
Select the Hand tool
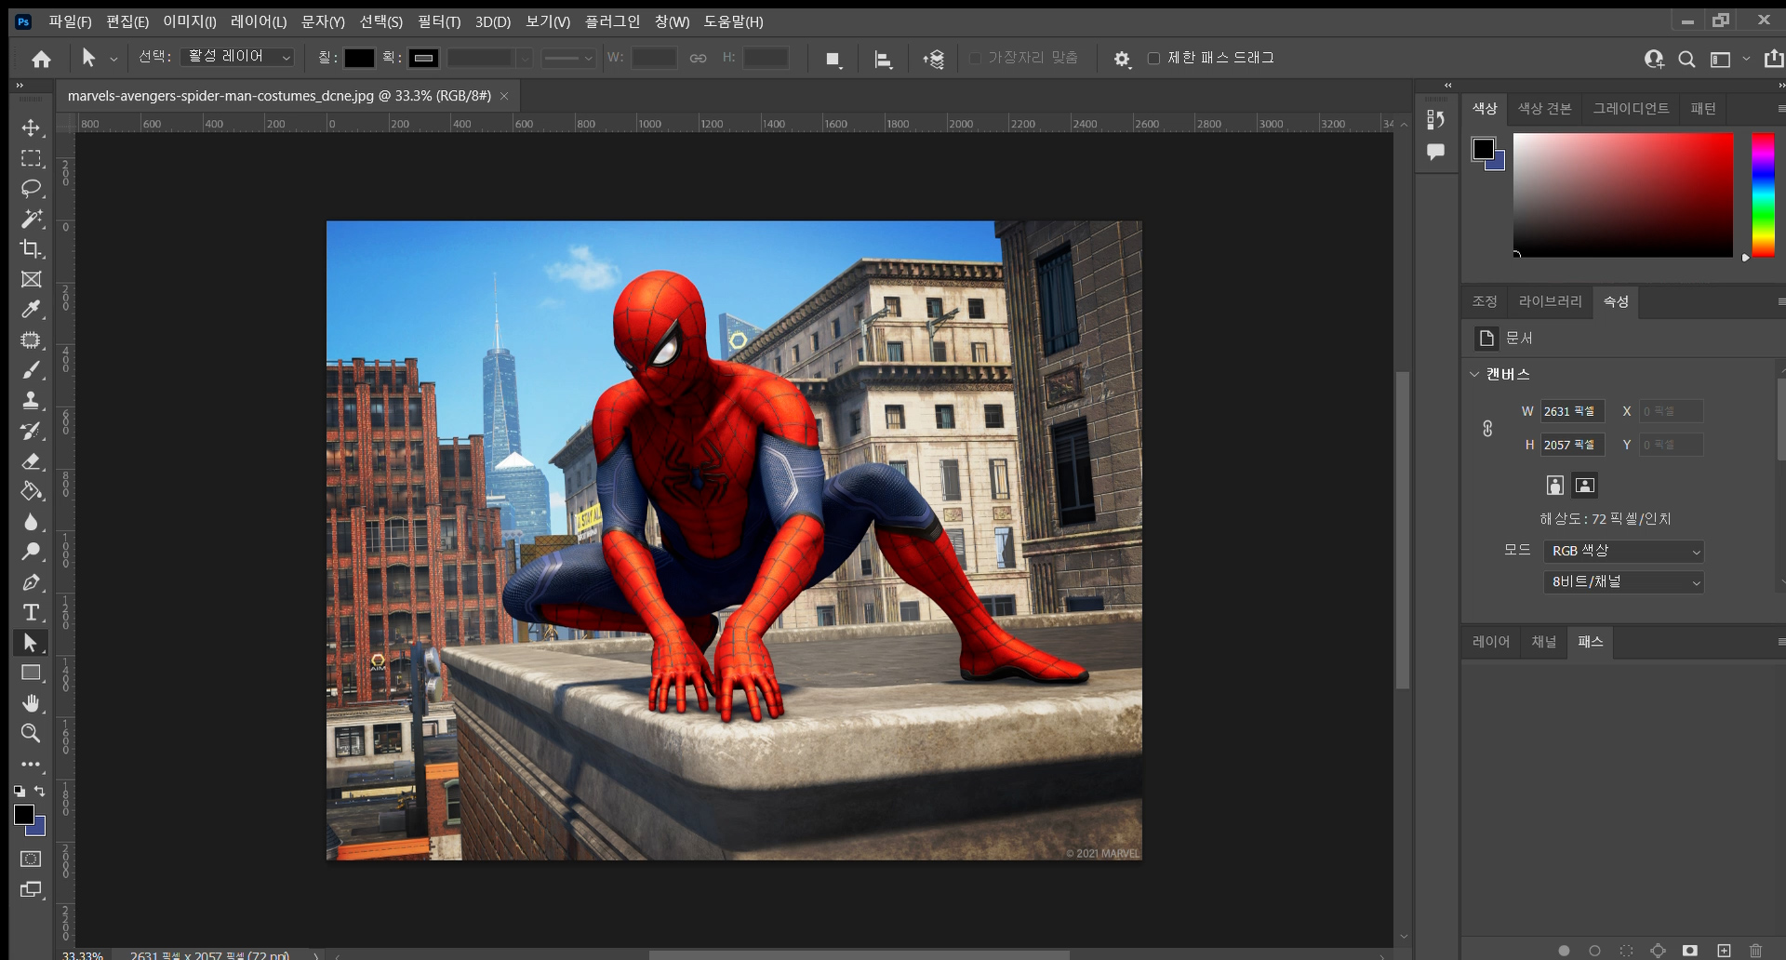(x=31, y=702)
